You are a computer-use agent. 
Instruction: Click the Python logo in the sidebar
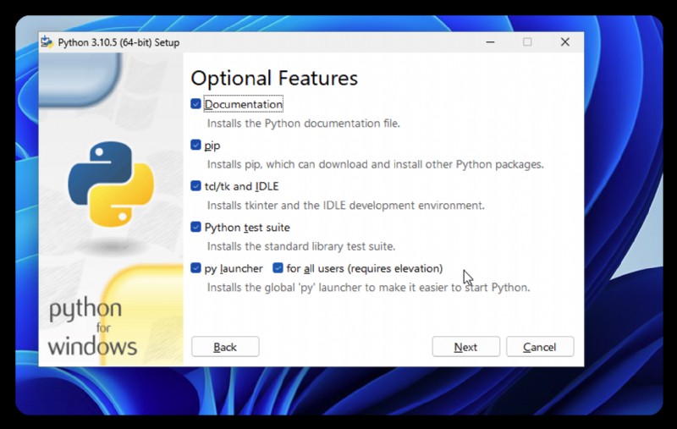coord(111,184)
